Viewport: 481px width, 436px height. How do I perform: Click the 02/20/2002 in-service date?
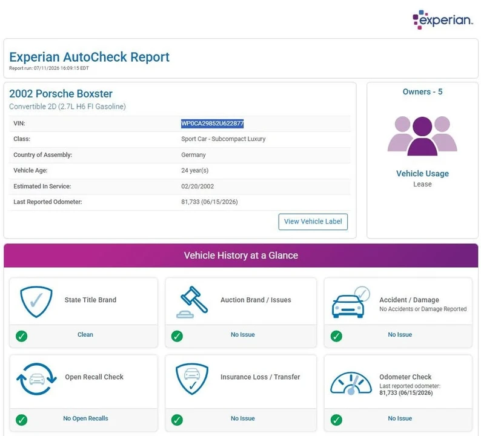(197, 187)
